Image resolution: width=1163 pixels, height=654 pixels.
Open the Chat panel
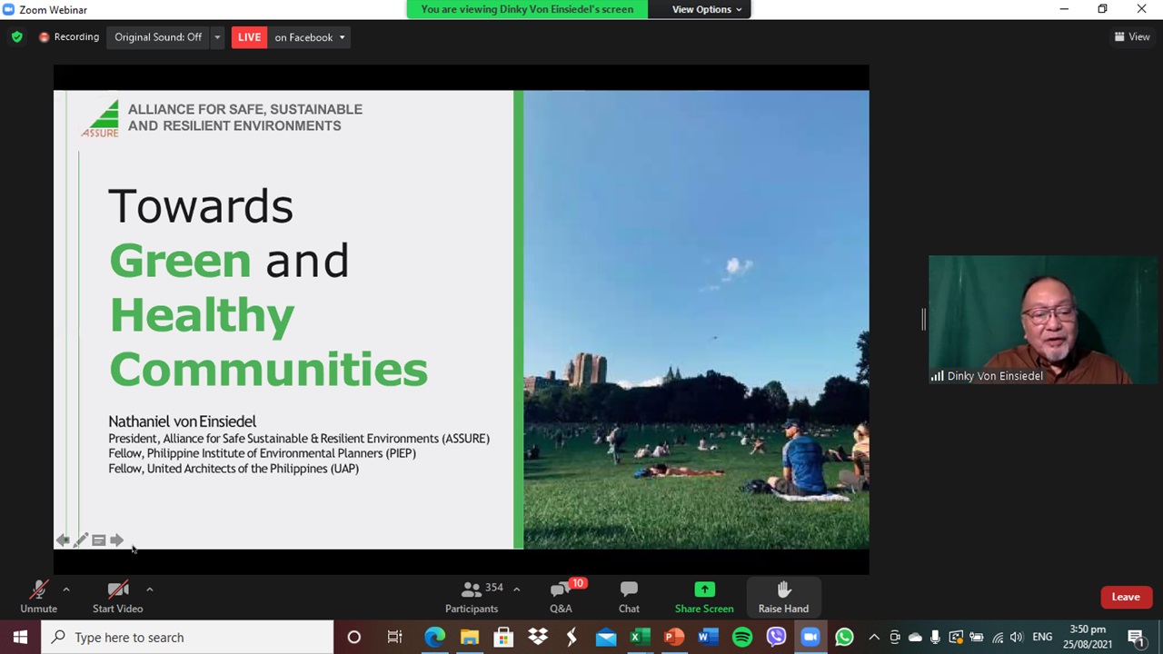click(x=629, y=597)
